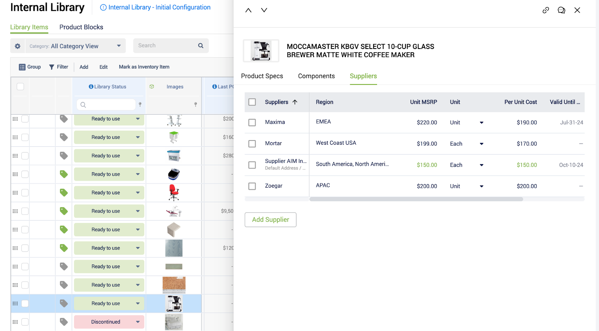
Task: Check the Zoegar supplier checkbox
Action: click(x=252, y=186)
